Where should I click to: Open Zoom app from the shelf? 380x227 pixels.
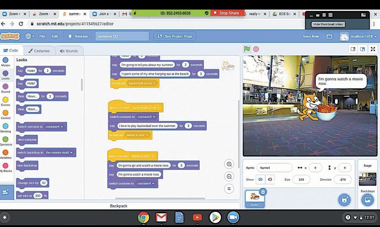[233, 217]
